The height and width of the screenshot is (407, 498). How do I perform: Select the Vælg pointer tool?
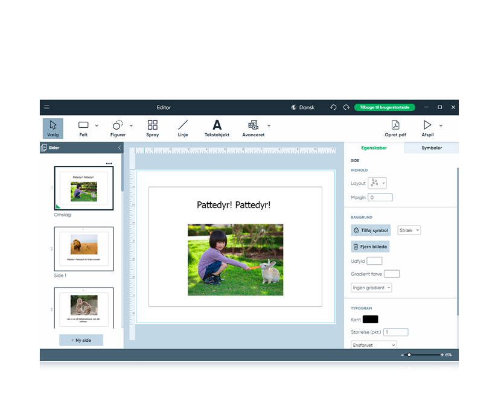pyautogui.click(x=53, y=128)
